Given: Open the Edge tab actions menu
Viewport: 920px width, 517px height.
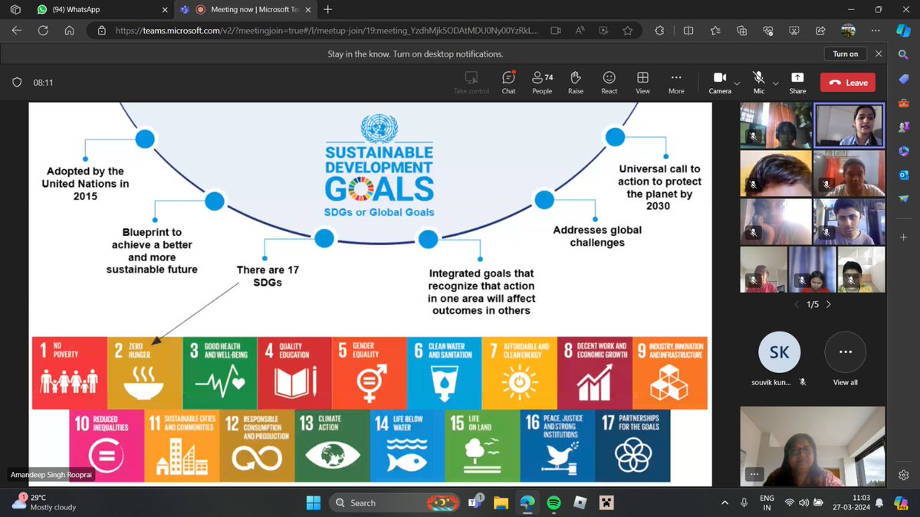Looking at the screenshot, I should (x=15, y=10).
